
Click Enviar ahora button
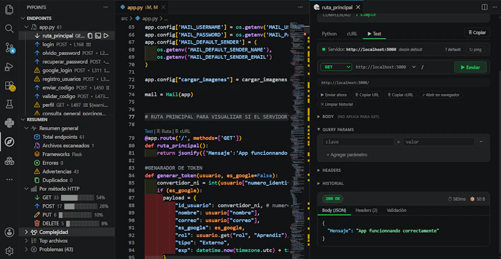click(x=334, y=95)
